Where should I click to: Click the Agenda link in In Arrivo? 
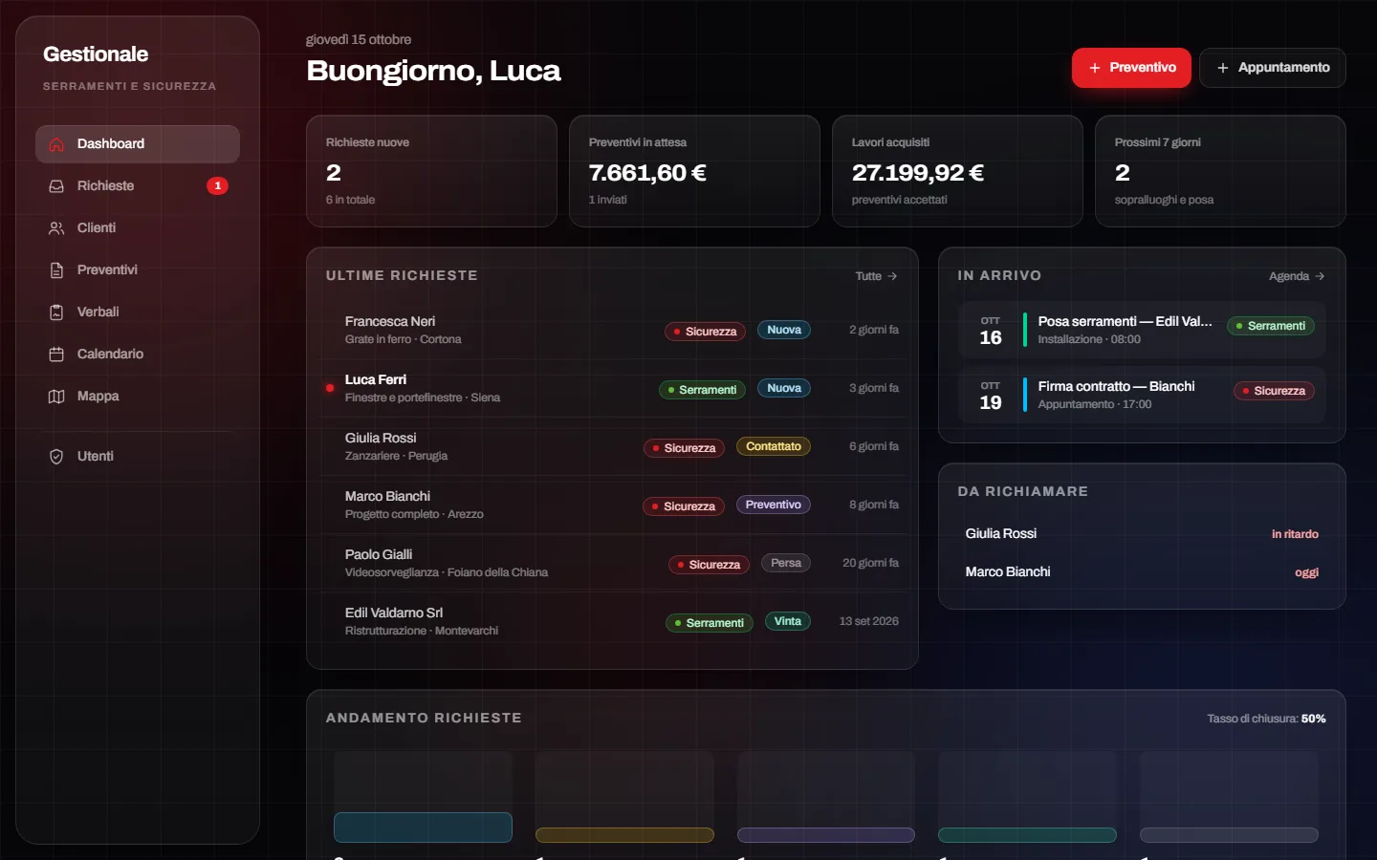tap(1297, 276)
